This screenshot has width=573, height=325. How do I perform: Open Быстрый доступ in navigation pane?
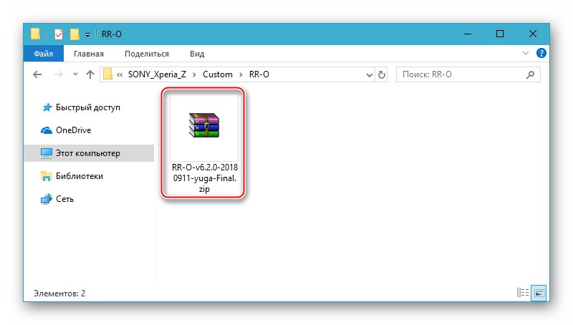pos(81,107)
